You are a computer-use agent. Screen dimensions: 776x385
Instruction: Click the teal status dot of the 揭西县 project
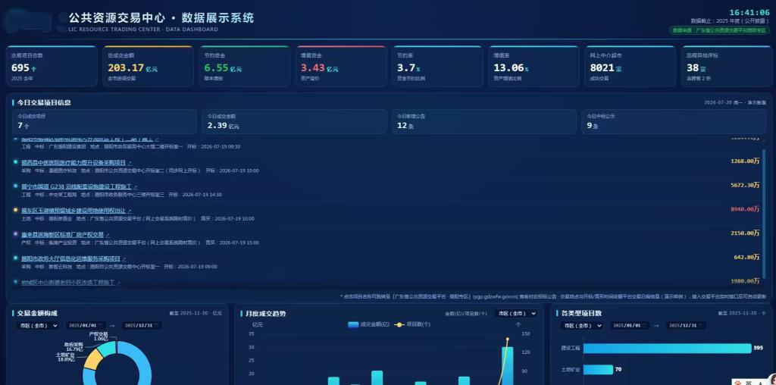tap(16, 162)
